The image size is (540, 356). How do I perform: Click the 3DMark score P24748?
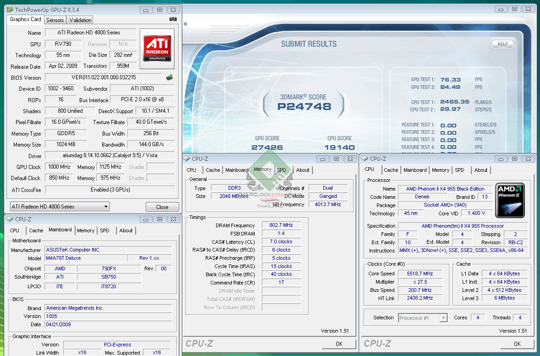click(x=305, y=106)
